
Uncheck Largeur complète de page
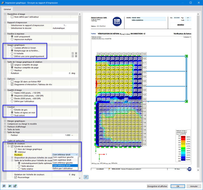(12, 65)
